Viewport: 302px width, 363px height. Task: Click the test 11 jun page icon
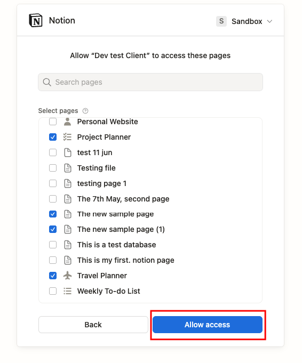pyautogui.click(x=67, y=152)
